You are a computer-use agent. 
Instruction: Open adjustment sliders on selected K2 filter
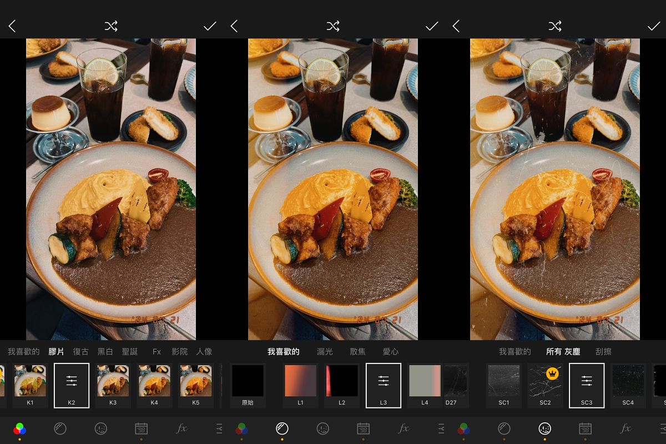point(72,381)
